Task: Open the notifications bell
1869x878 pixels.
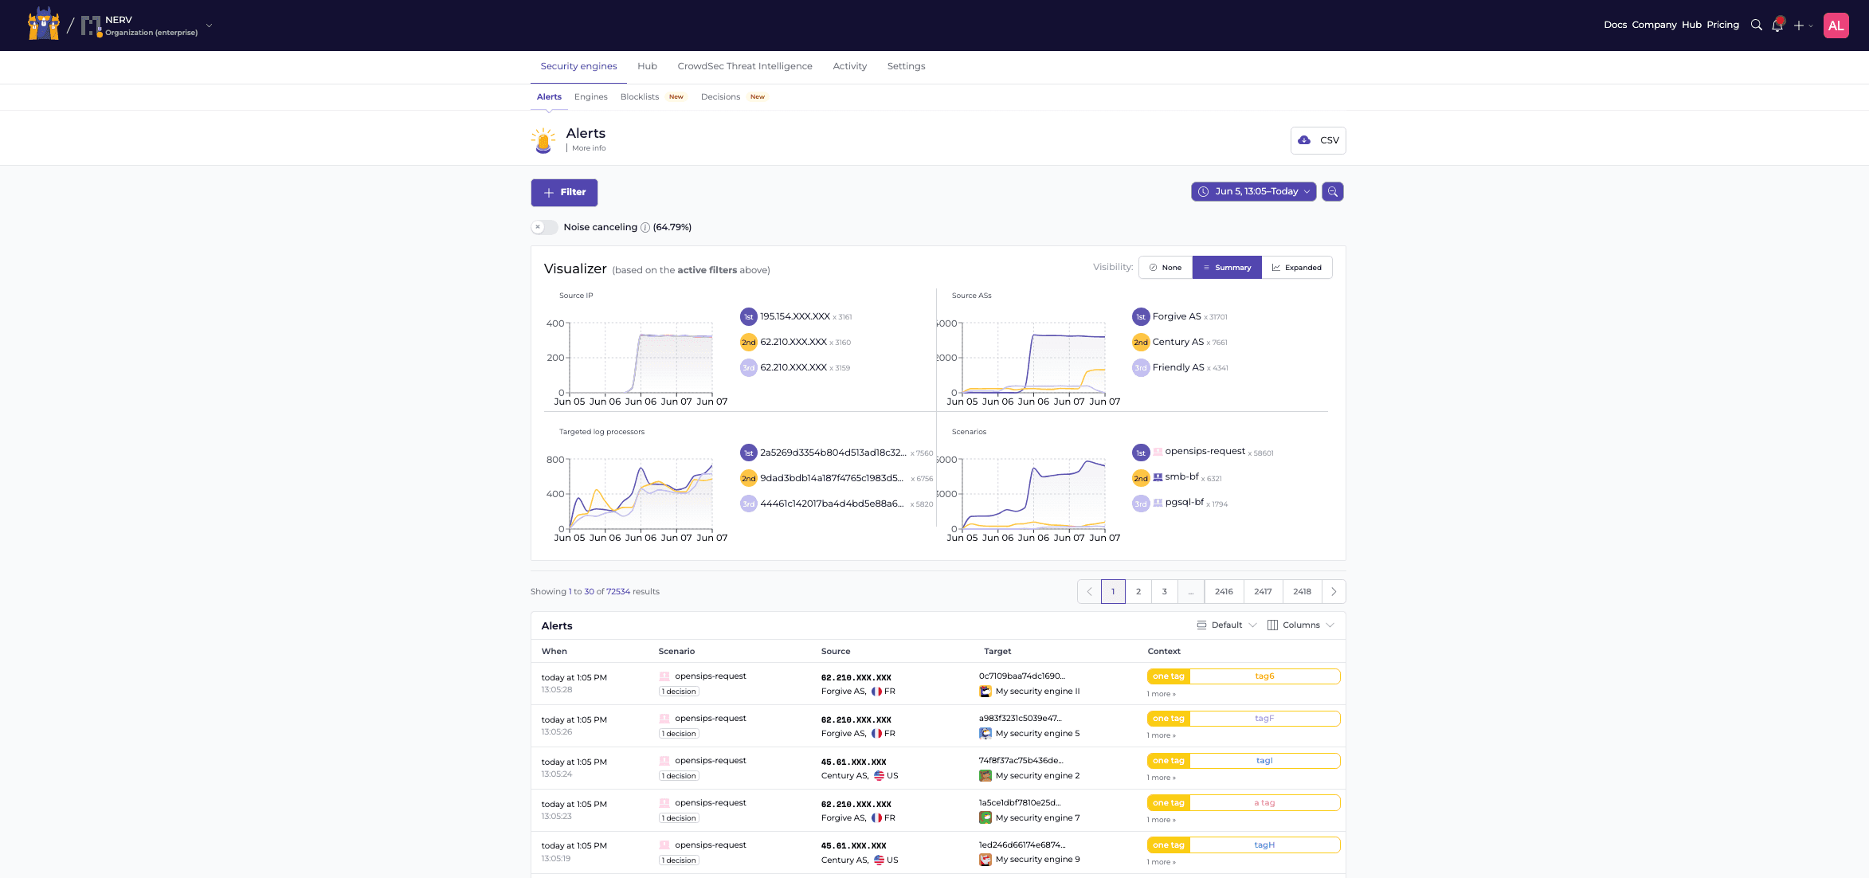Action: tap(1777, 25)
